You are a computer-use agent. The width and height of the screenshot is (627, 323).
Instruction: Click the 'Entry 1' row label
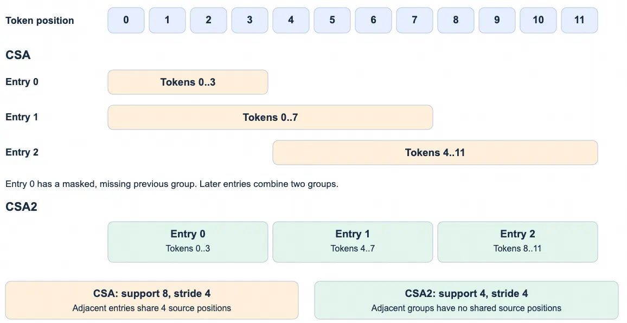point(22,117)
